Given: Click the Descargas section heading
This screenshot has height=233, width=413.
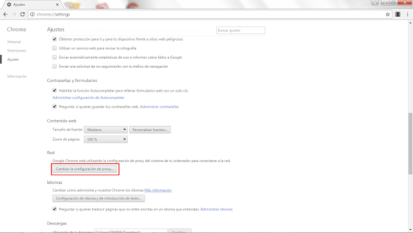Looking at the screenshot, I should (57, 223).
